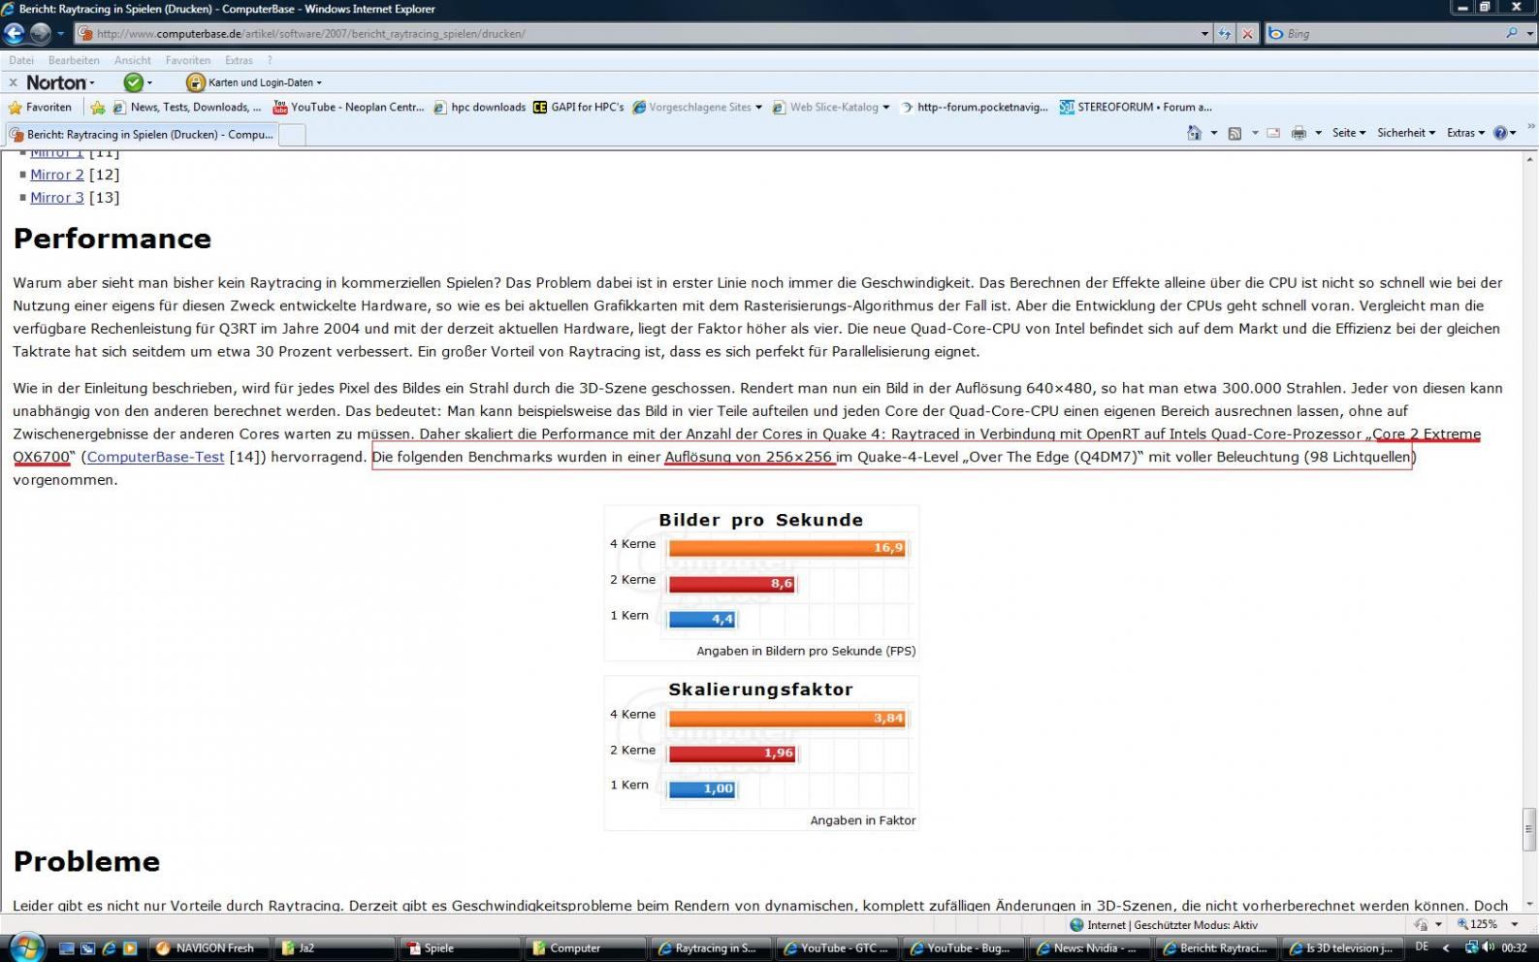Open the Sicherheit dropdown menu

point(1406,133)
